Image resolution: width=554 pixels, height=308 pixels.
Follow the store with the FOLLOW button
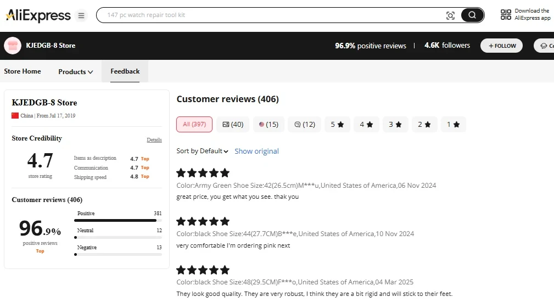point(501,46)
